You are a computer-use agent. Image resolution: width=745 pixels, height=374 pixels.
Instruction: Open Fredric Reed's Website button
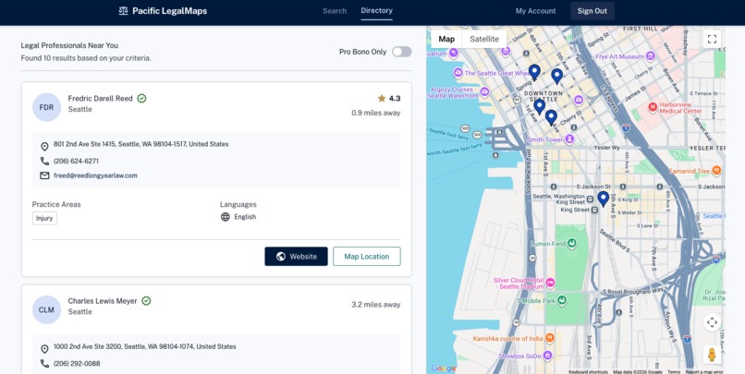pos(296,257)
